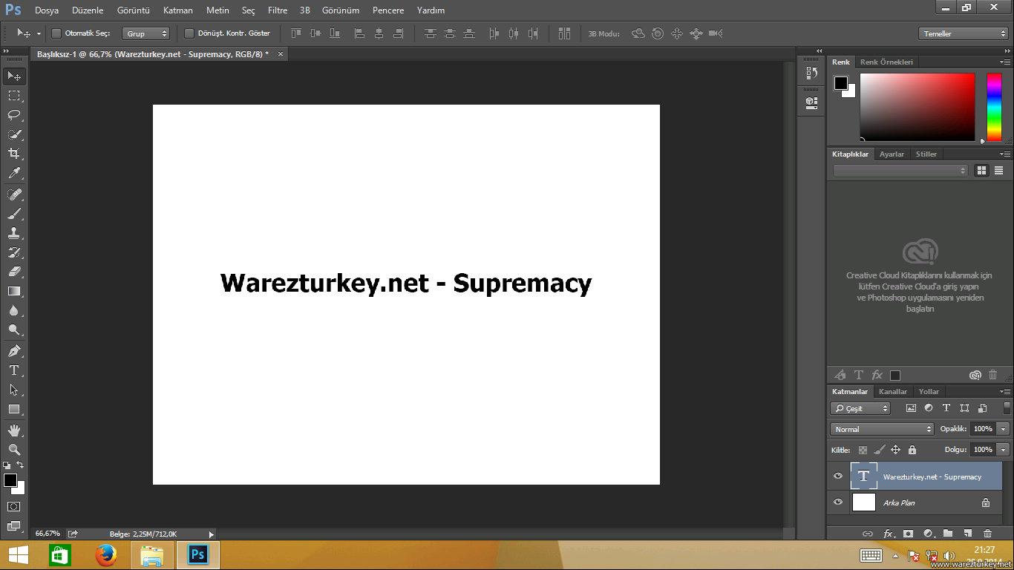The width and height of the screenshot is (1014, 570).
Task: Open the Katman menu
Action: tap(178, 10)
